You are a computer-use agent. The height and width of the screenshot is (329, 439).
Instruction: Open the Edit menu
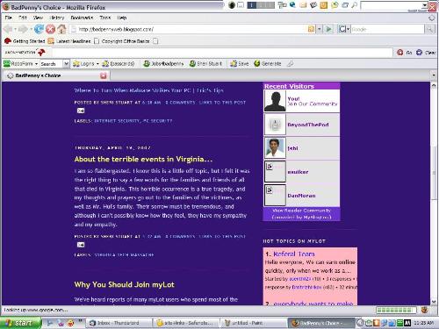point(22,18)
